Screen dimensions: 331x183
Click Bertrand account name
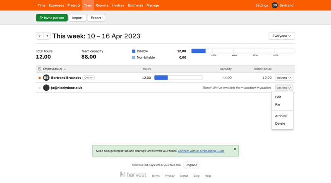point(286,5)
